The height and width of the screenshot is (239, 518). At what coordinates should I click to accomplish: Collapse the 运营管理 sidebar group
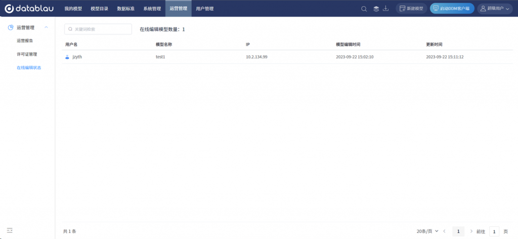tap(46, 27)
